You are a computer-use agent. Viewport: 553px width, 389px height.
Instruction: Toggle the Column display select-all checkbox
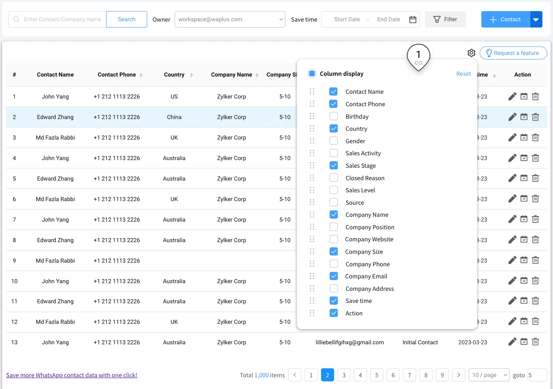312,74
